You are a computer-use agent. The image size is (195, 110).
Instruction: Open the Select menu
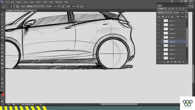tap(38, 2)
